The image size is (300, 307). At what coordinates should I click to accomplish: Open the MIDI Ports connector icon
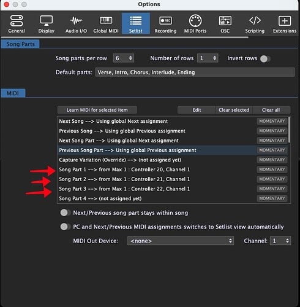point(195,21)
